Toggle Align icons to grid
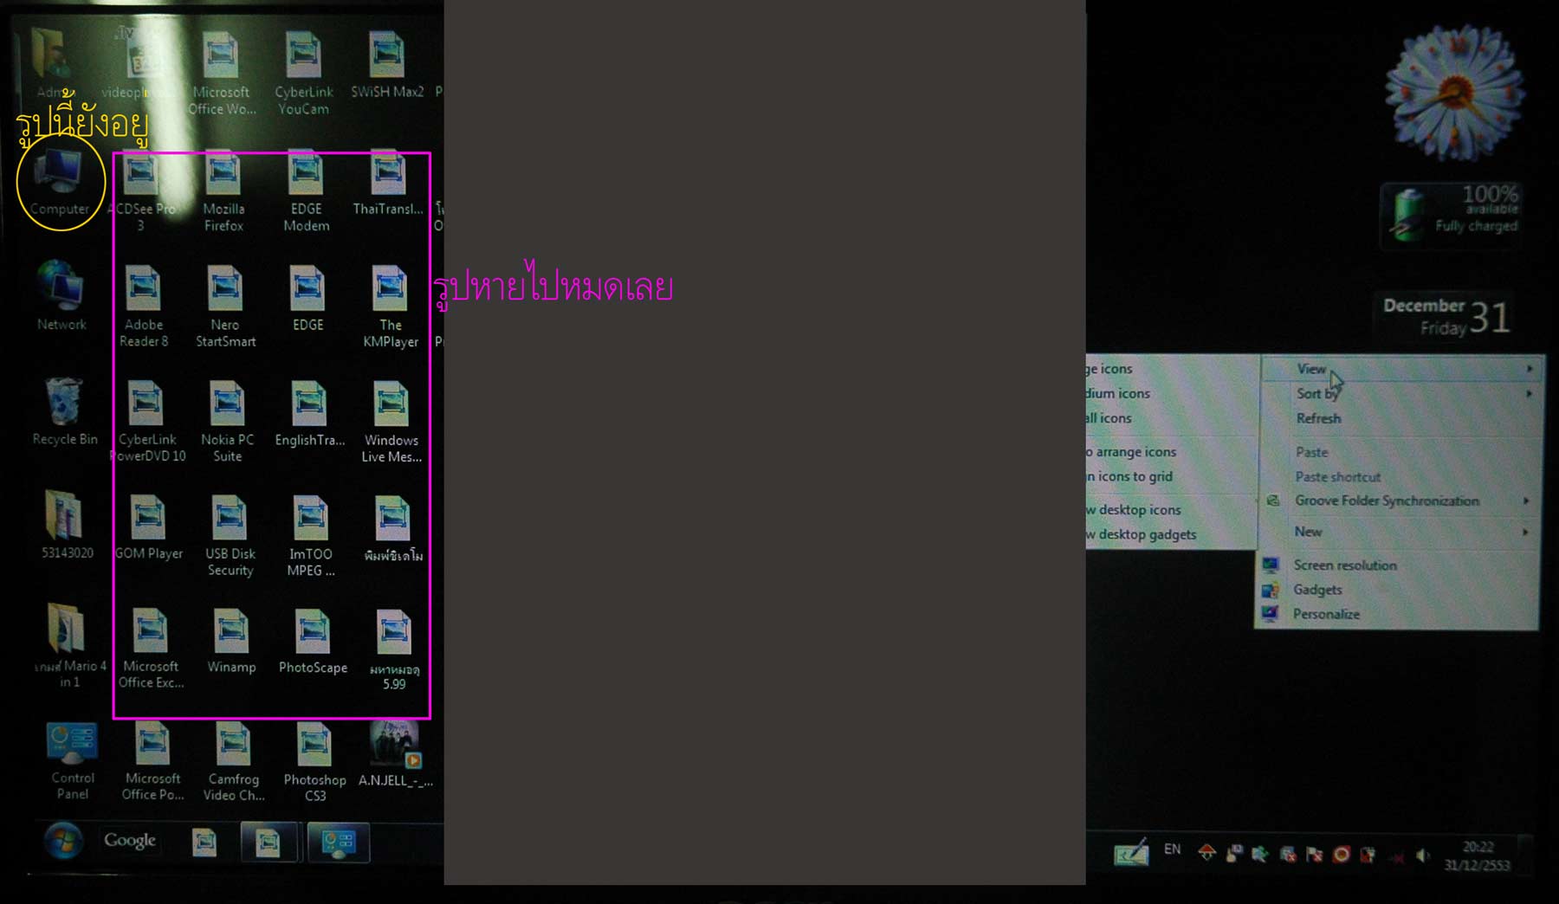Image resolution: width=1559 pixels, height=904 pixels. tap(1172, 476)
